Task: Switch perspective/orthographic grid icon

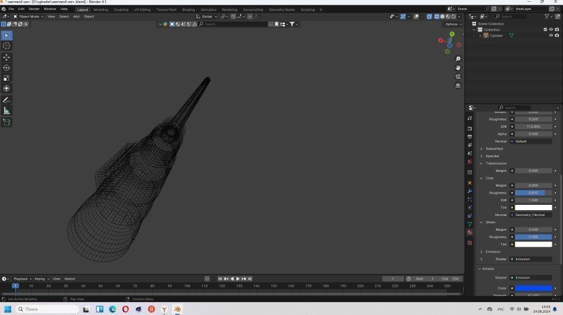Action: (x=458, y=86)
